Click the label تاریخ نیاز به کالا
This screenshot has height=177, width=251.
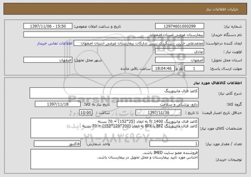pyautogui.click(x=97, y=105)
